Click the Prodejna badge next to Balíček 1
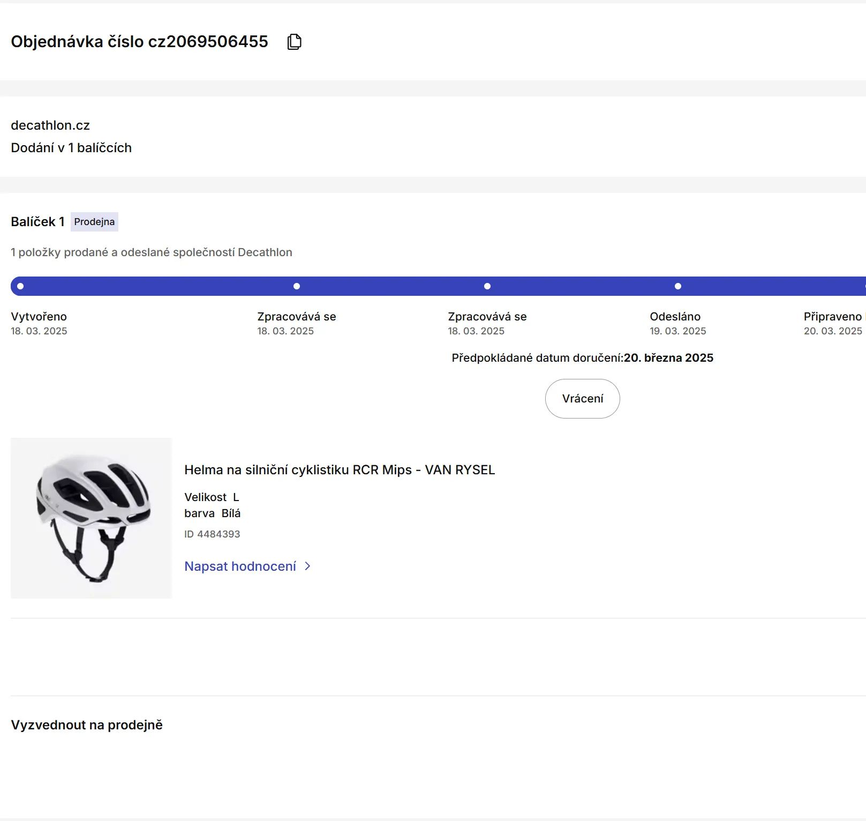This screenshot has width=866, height=821. coord(94,222)
